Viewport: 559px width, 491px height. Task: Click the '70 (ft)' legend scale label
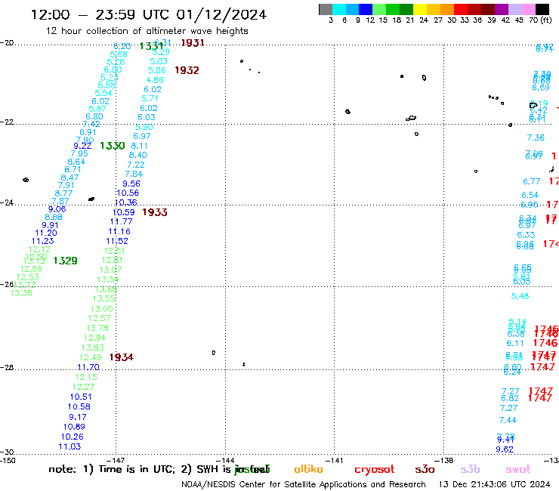pos(540,20)
